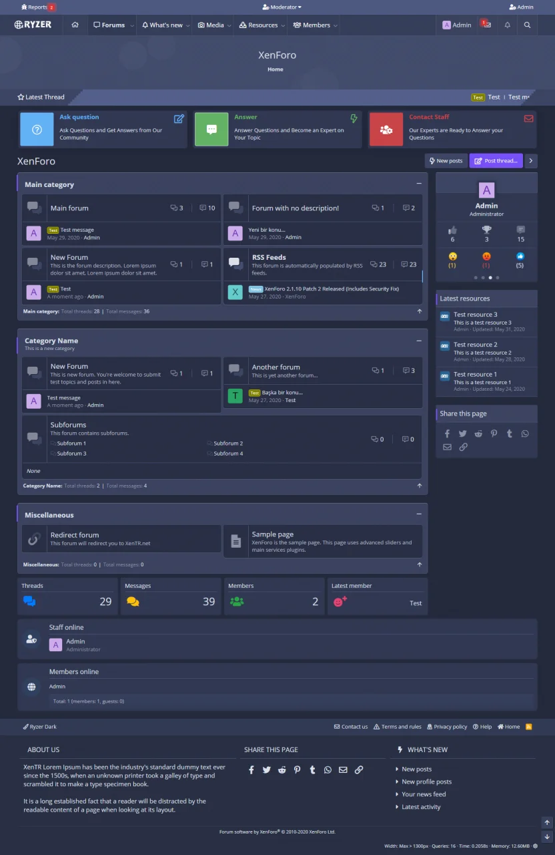Open the Terms and rules link
The image size is (555, 855).
coord(397,727)
